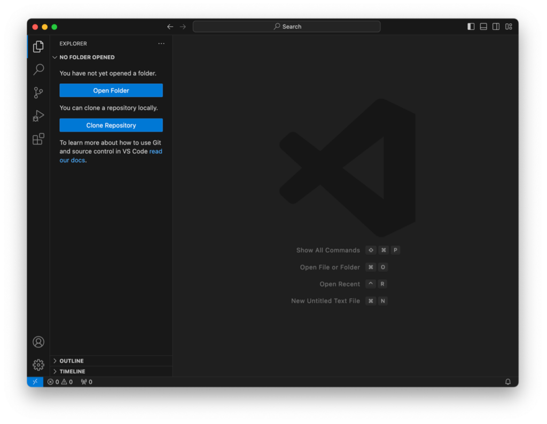Expand the Timeline section
The height and width of the screenshot is (424, 547).
pos(111,371)
